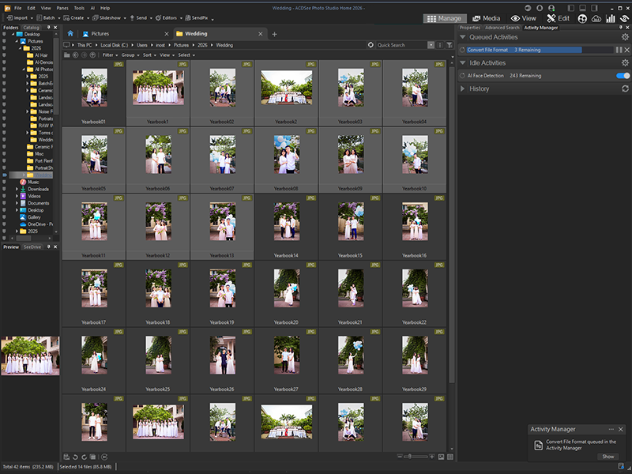This screenshot has width=632, height=474.
Task: Open the Create tool icon
Action: click(66, 17)
